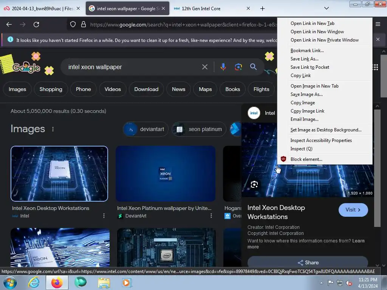Screen dimensions: 387x290
Task: Click the muted volume tray icon
Action: (349, 283)
